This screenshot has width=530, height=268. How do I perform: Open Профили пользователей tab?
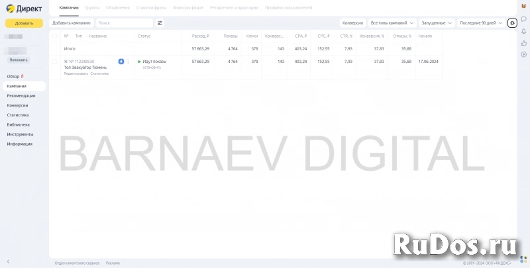pyautogui.click(x=289, y=7)
